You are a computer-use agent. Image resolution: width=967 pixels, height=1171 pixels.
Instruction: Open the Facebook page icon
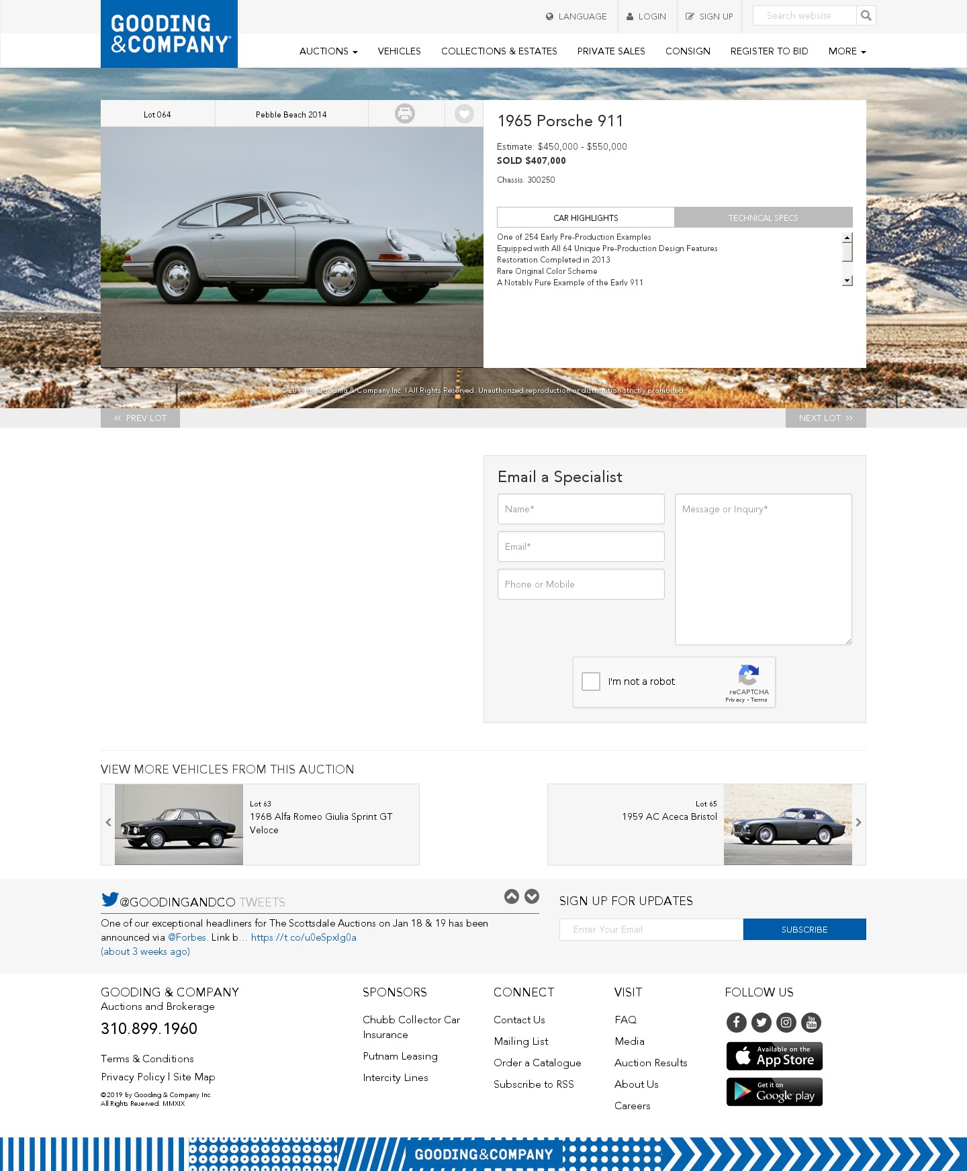(737, 1023)
